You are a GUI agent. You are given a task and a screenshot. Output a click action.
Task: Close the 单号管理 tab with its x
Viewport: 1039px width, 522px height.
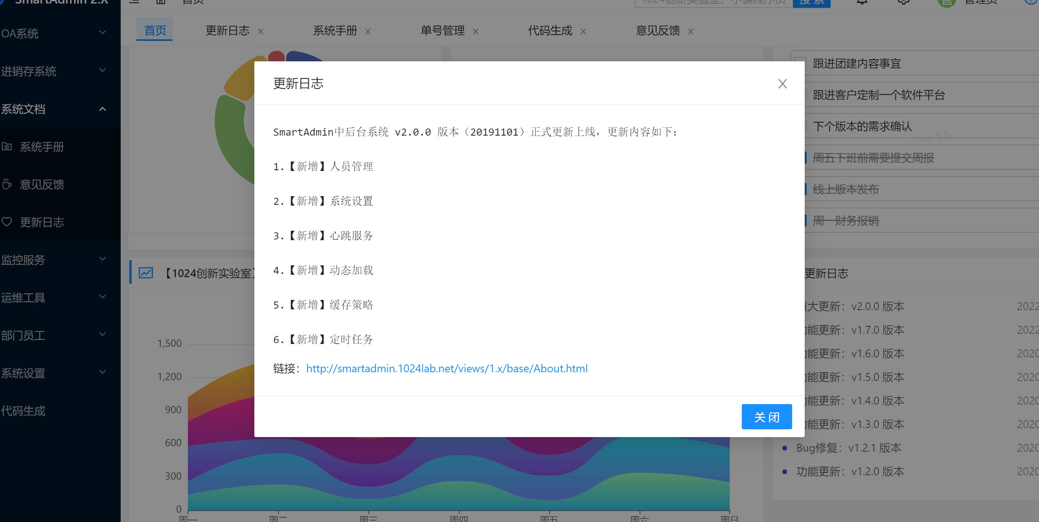pos(476,31)
